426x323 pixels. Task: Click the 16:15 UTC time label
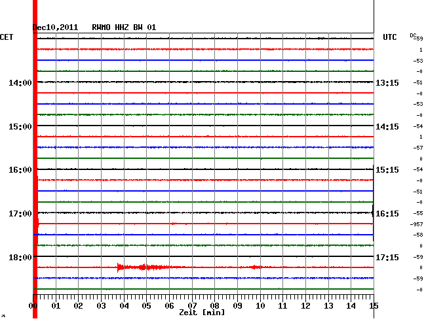(387, 214)
